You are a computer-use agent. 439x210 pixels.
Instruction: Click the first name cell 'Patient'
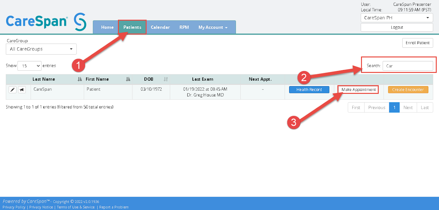(108, 92)
